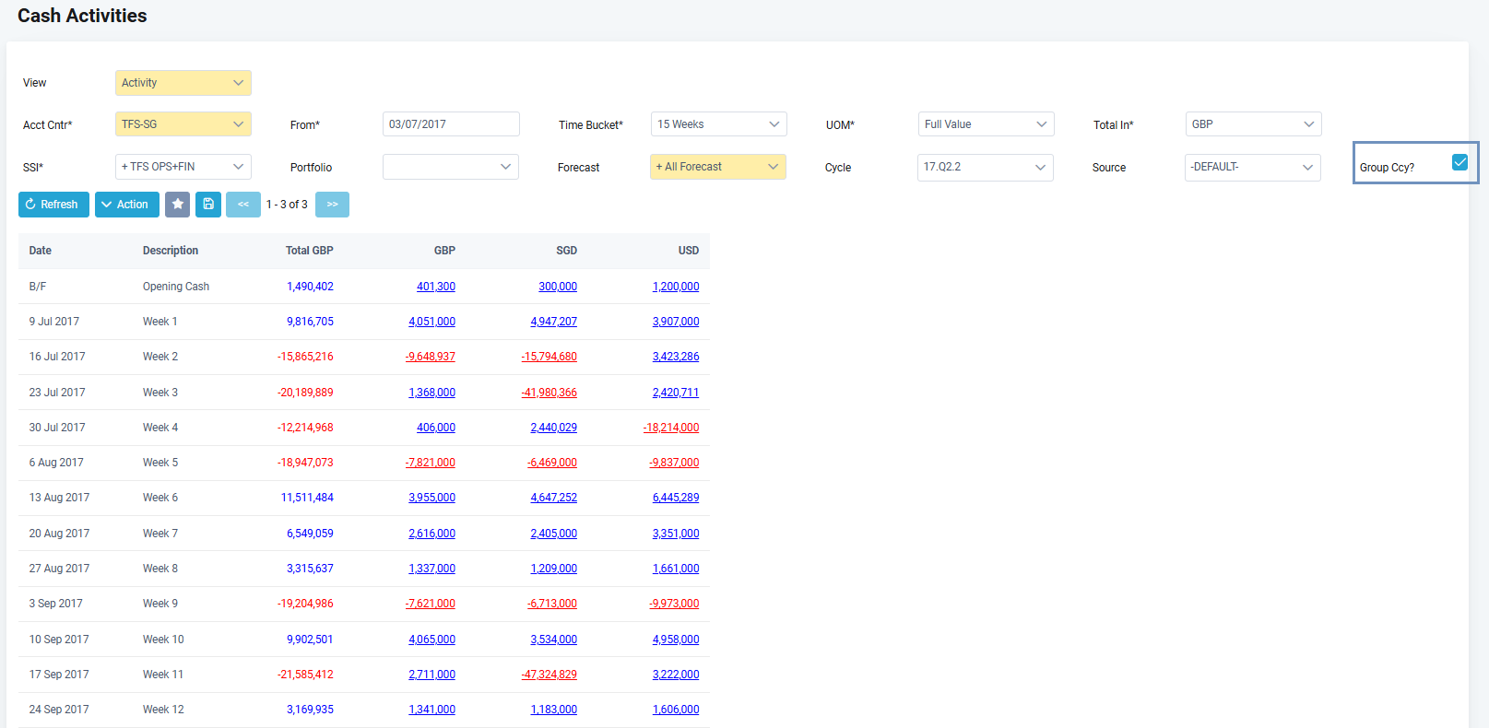Expand the Acct Cntr dropdown TFS-SG
The width and height of the screenshot is (1489, 728).
(183, 124)
